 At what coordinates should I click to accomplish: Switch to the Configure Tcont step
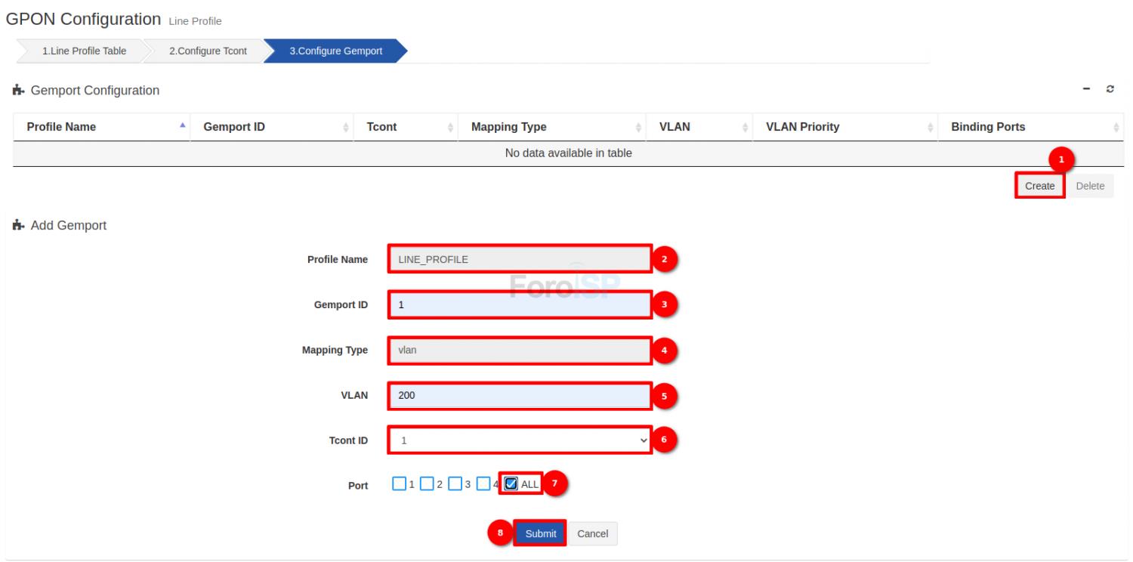pyautogui.click(x=207, y=51)
